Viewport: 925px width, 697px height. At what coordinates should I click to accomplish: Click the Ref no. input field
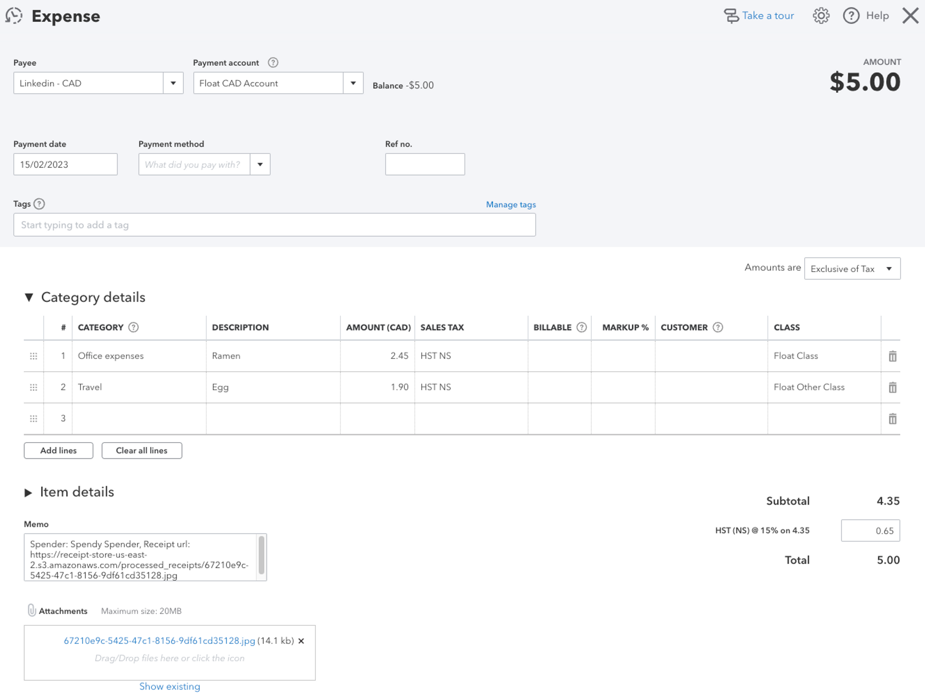(x=425, y=165)
